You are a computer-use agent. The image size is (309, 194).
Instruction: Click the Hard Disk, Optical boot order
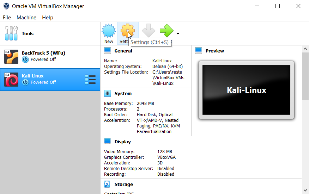[155, 115]
